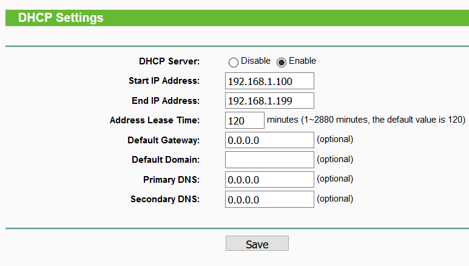Click the Default Gateway input field
Screen dimensions: 469x266
click(269, 140)
